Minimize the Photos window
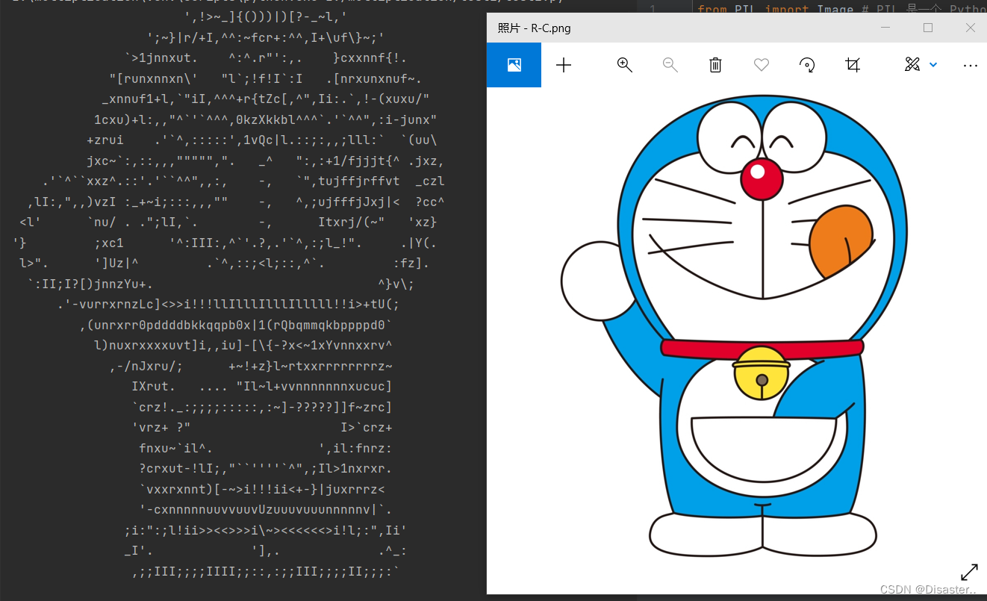The width and height of the screenshot is (987, 601). [885, 28]
